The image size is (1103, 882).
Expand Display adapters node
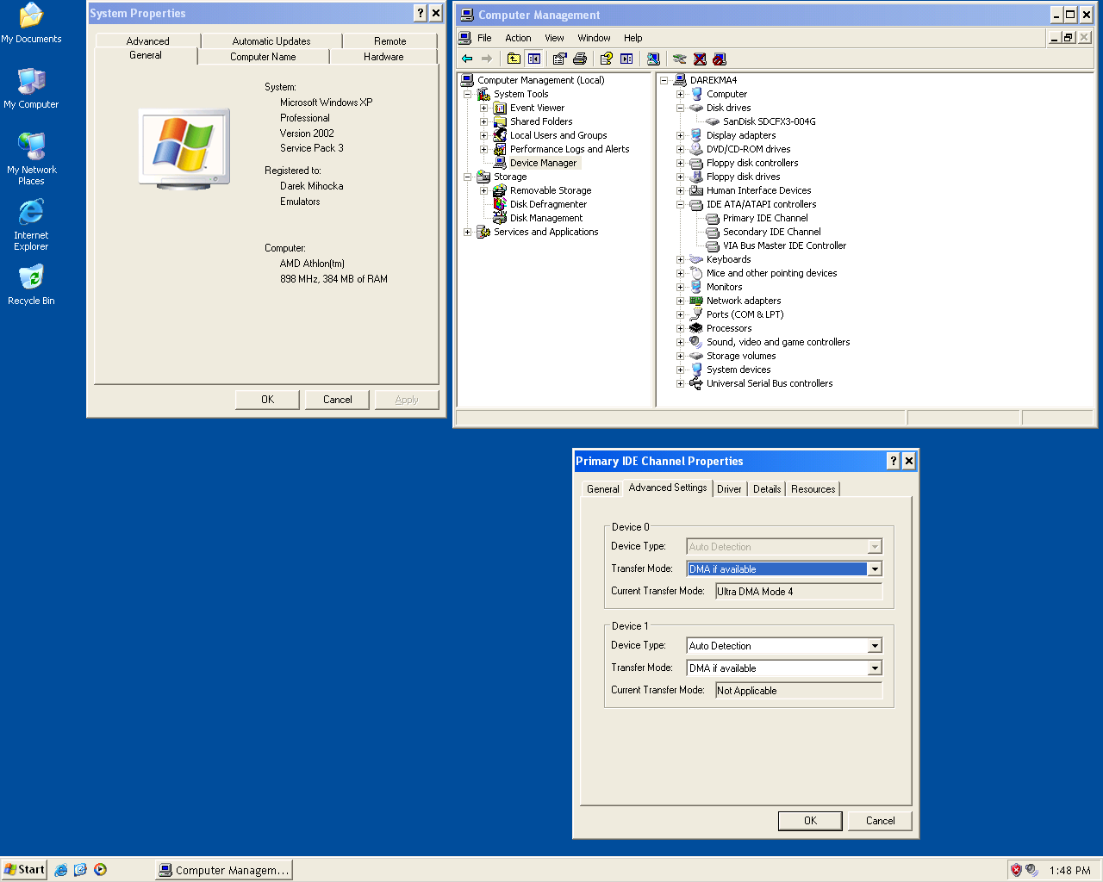[680, 135]
